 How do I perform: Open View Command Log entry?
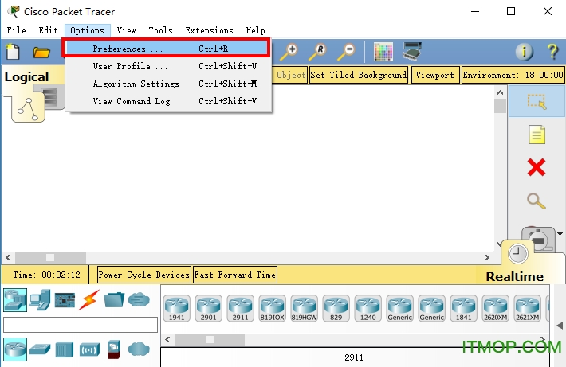click(167, 101)
